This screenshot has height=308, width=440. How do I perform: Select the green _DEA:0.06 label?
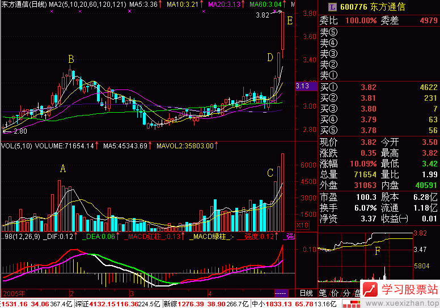98,237
